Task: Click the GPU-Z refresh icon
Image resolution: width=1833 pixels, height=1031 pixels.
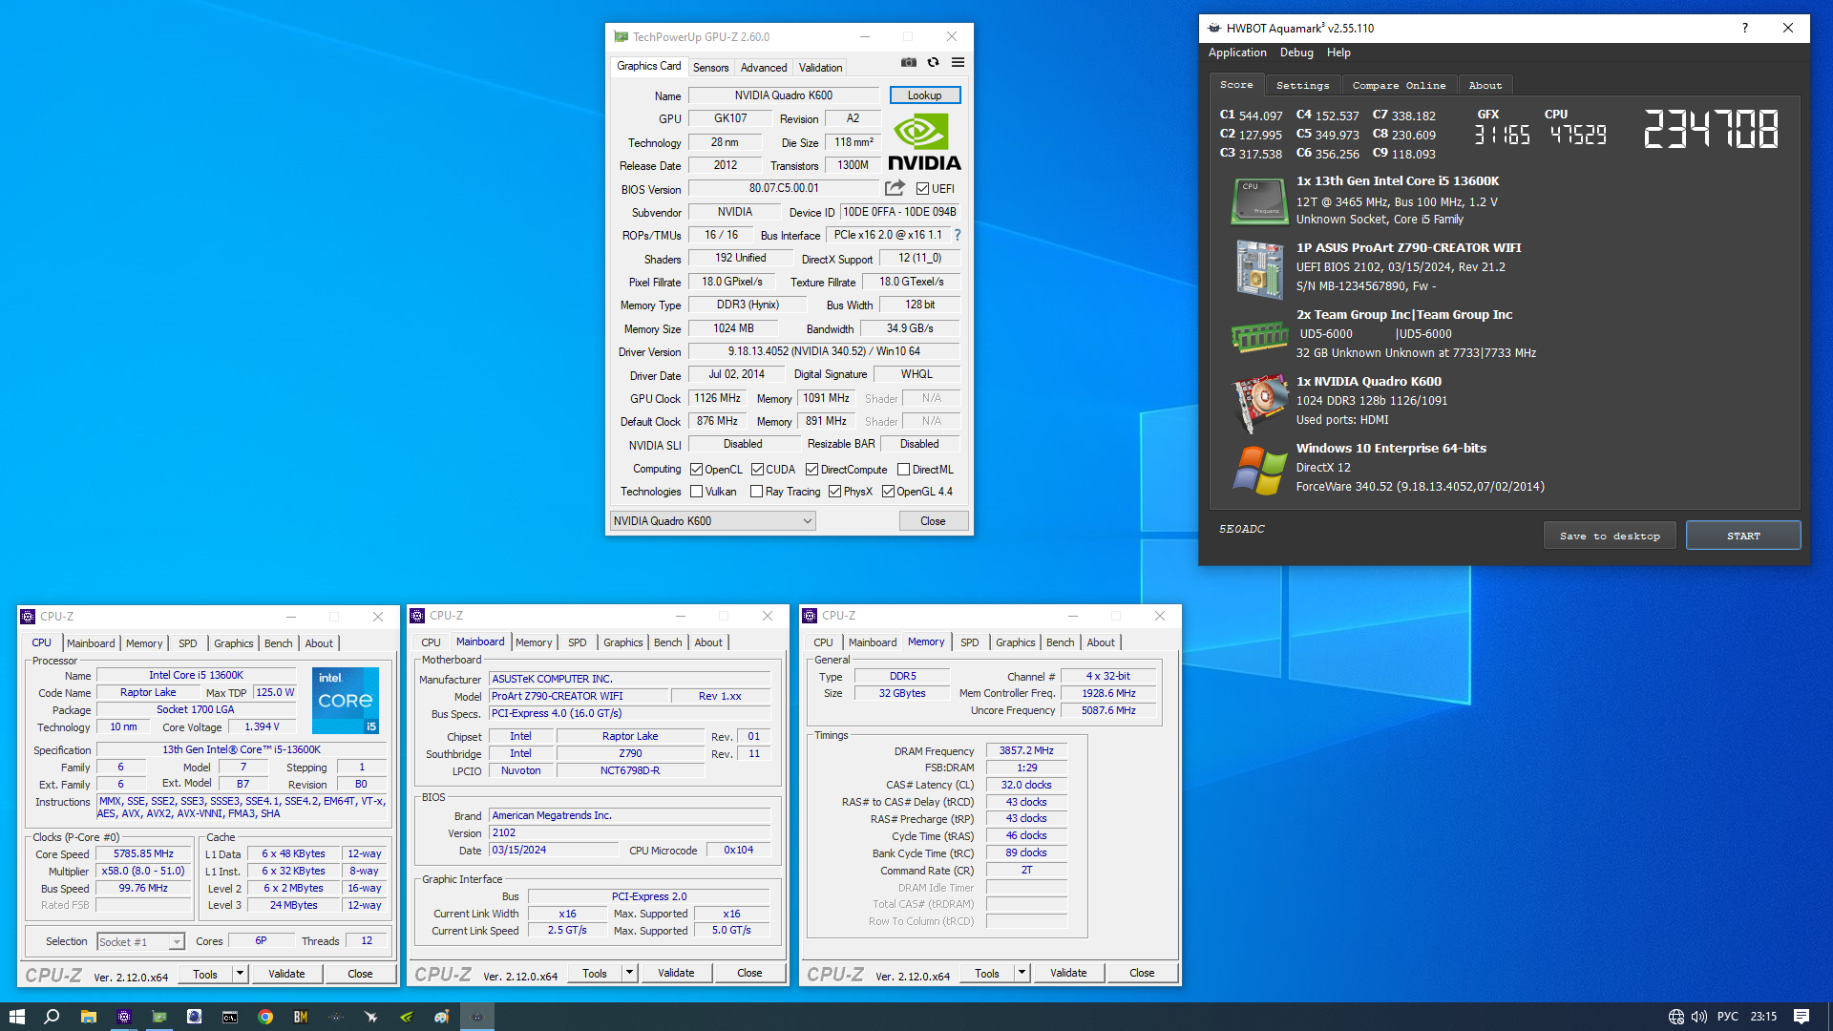Action: point(934,63)
